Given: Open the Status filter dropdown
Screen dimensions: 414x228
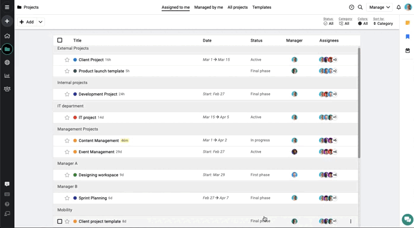Looking at the screenshot, I should [x=328, y=21].
